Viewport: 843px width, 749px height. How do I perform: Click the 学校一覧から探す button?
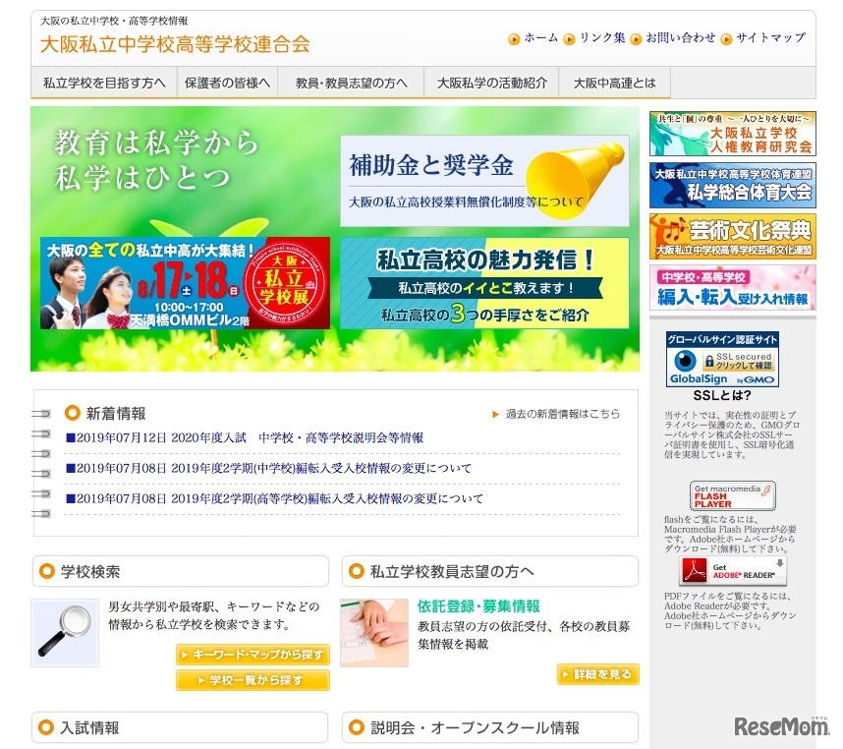click(253, 680)
